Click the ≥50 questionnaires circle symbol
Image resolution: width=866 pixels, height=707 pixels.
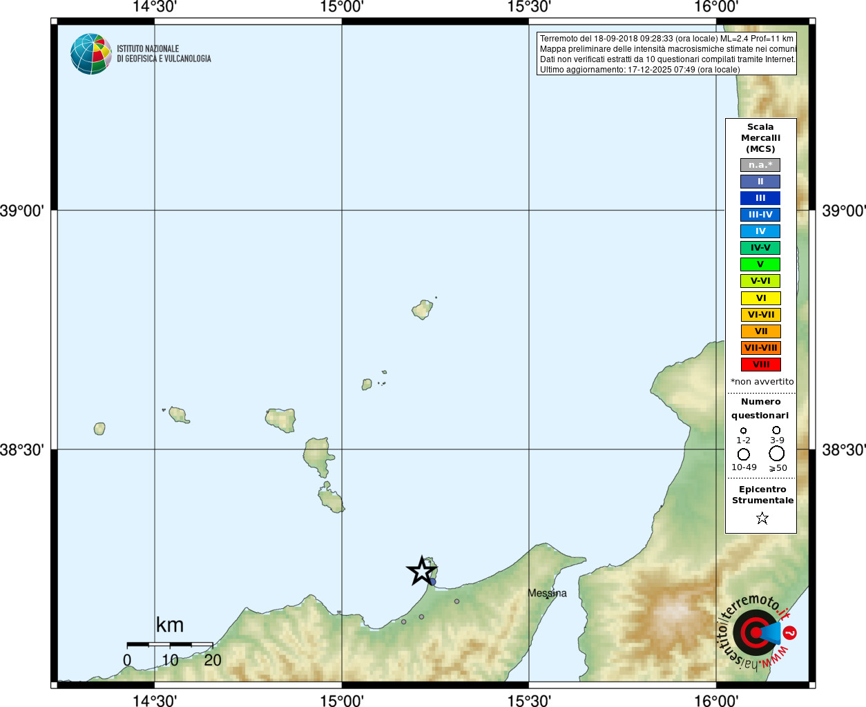(777, 454)
